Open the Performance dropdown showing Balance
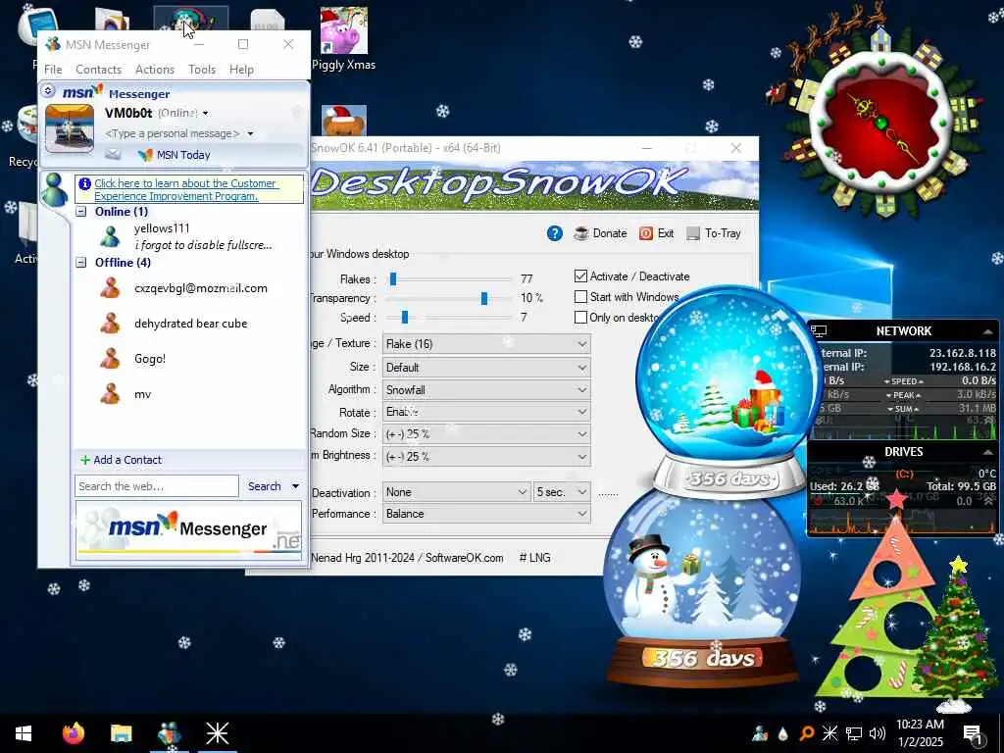Viewport: 1004px width, 753px height. coord(486,514)
